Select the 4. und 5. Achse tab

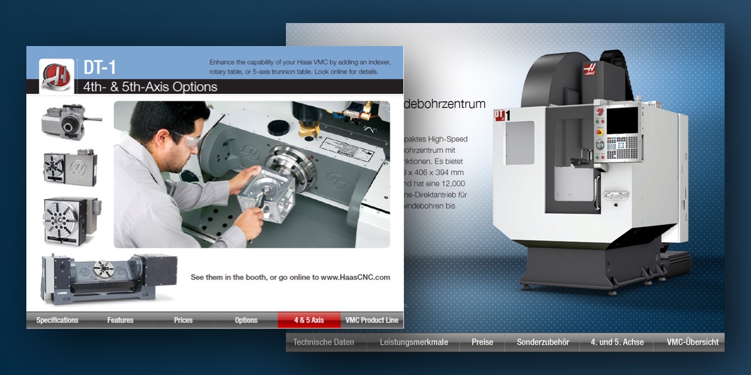click(x=617, y=342)
